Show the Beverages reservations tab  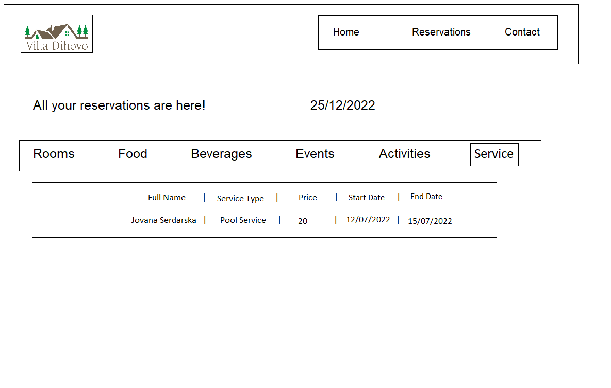point(221,154)
